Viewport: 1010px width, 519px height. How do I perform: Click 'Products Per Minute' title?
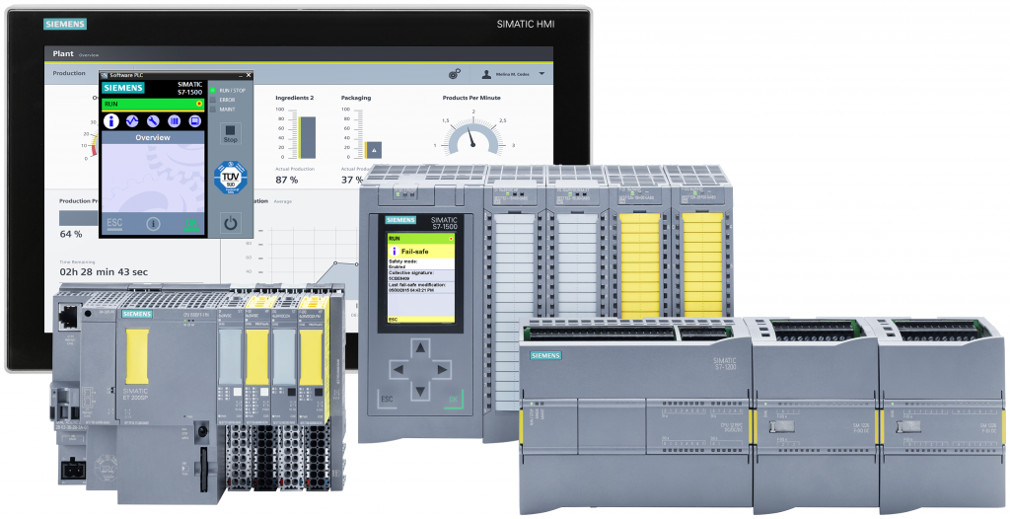471,98
